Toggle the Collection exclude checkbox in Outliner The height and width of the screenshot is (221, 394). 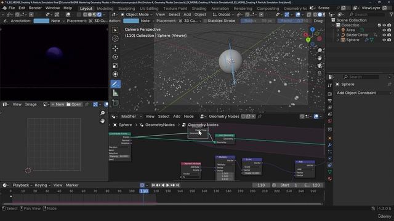379,25
